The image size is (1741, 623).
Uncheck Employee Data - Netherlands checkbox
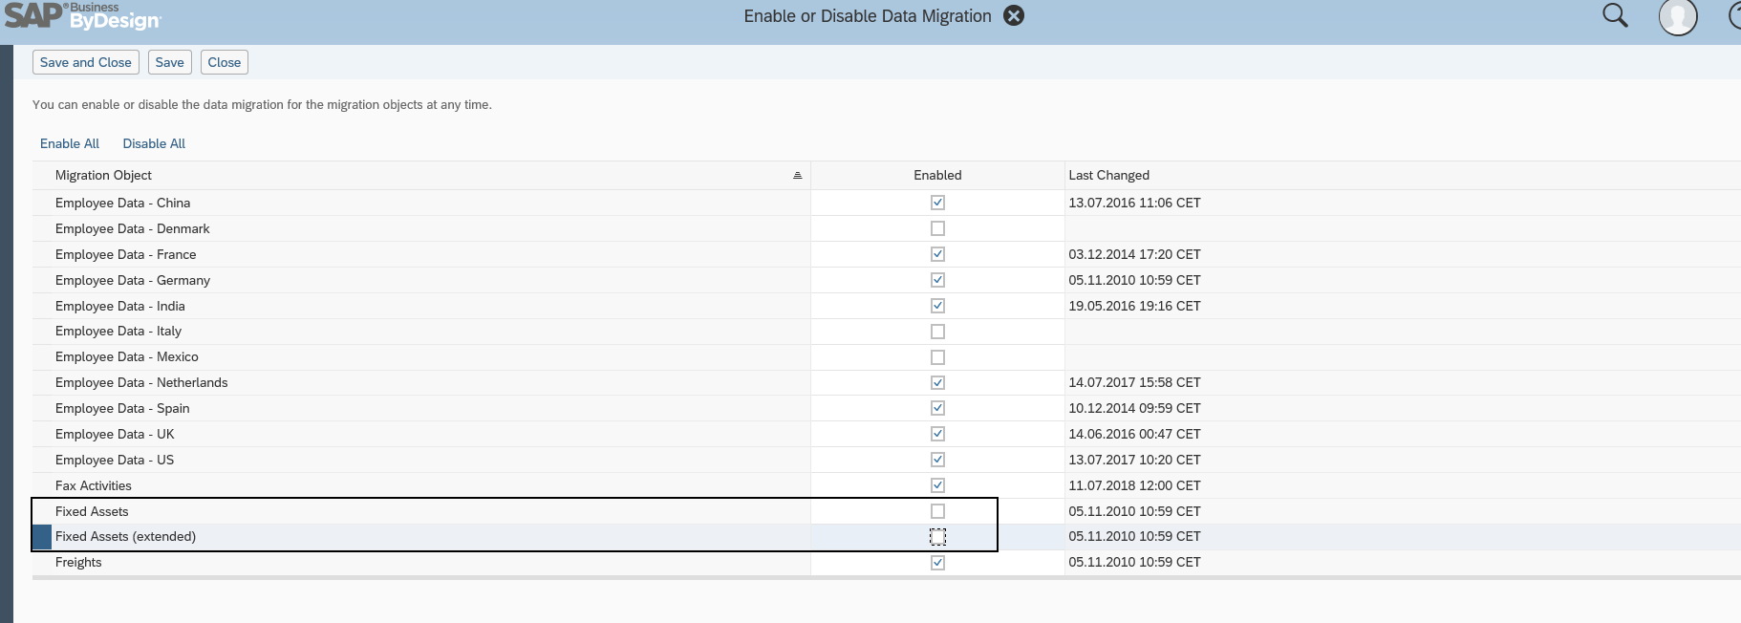pyautogui.click(x=937, y=382)
